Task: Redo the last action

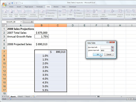Action: 17,3
